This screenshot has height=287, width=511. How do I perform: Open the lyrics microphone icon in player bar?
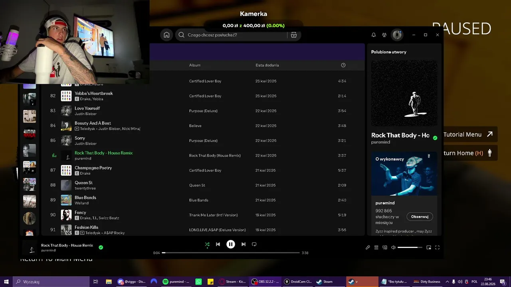click(x=368, y=248)
